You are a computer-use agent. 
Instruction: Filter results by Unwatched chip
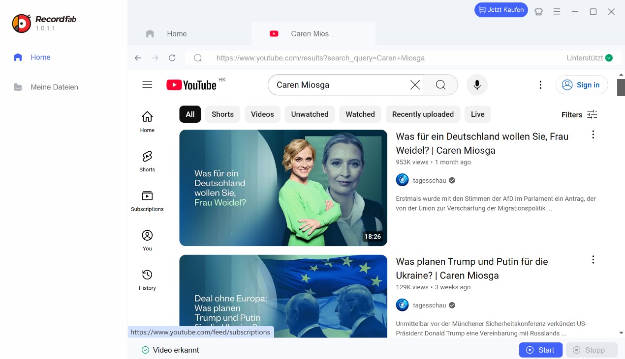pyautogui.click(x=310, y=114)
